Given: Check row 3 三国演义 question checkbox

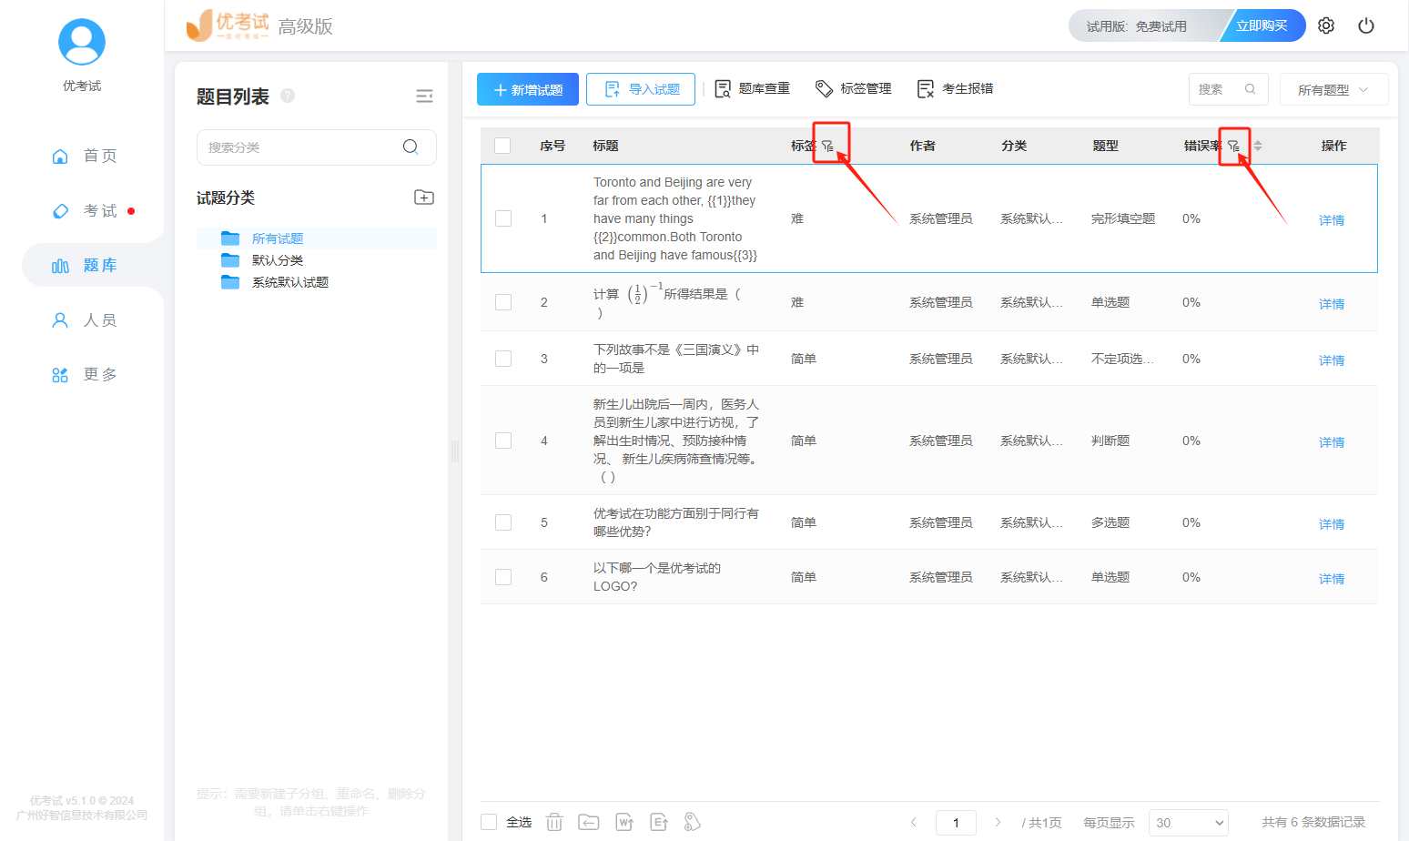Looking at the screenshot, I should point(503,359).
